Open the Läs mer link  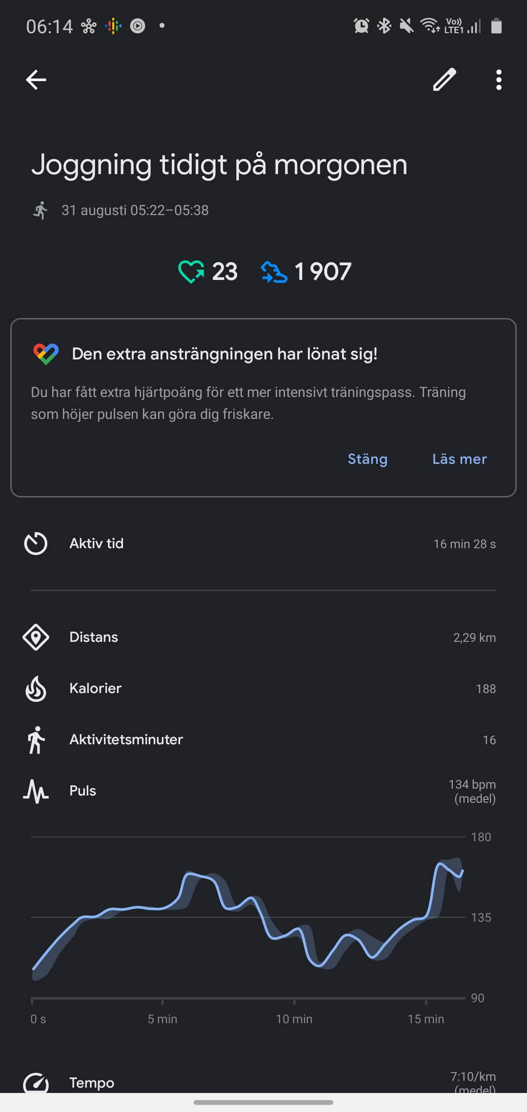pos(459,459)
